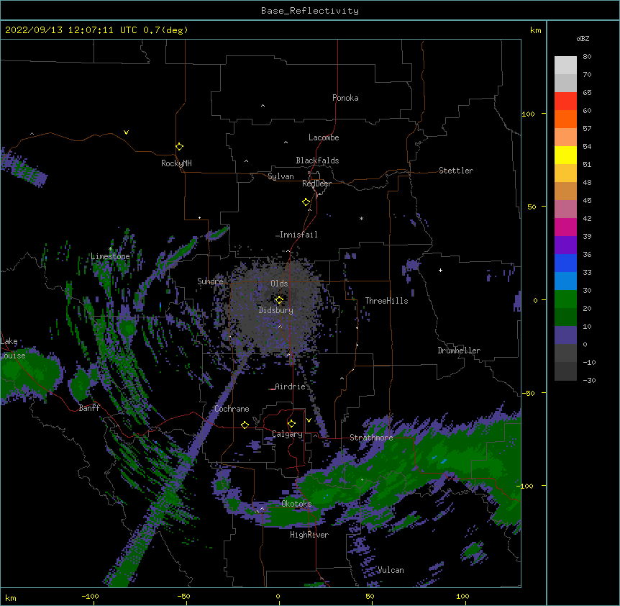Select the light gray 80-70 dBZ legend color
This screenshot has width=620, height=606.
pos(565,65)
